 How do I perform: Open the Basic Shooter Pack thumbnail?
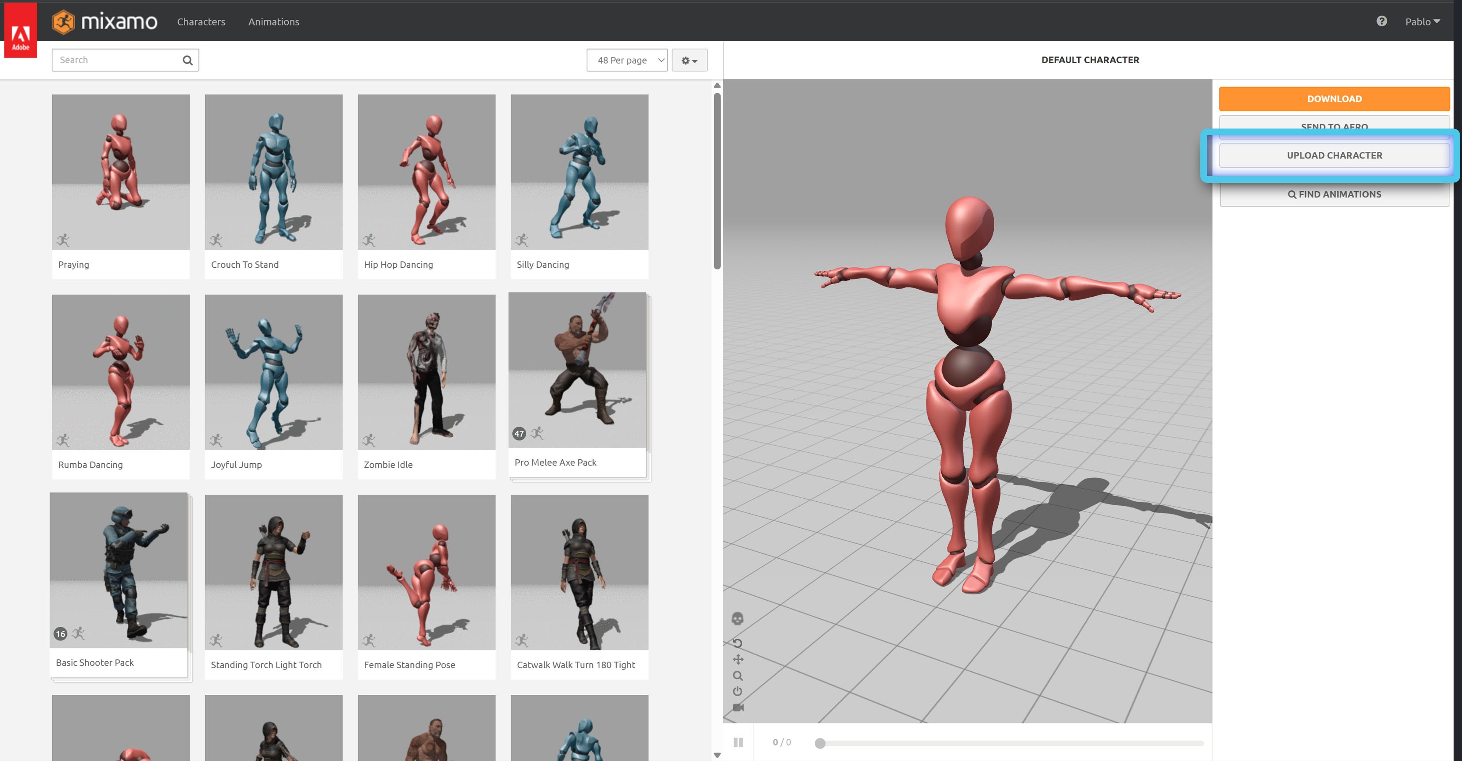pos(118,571)
